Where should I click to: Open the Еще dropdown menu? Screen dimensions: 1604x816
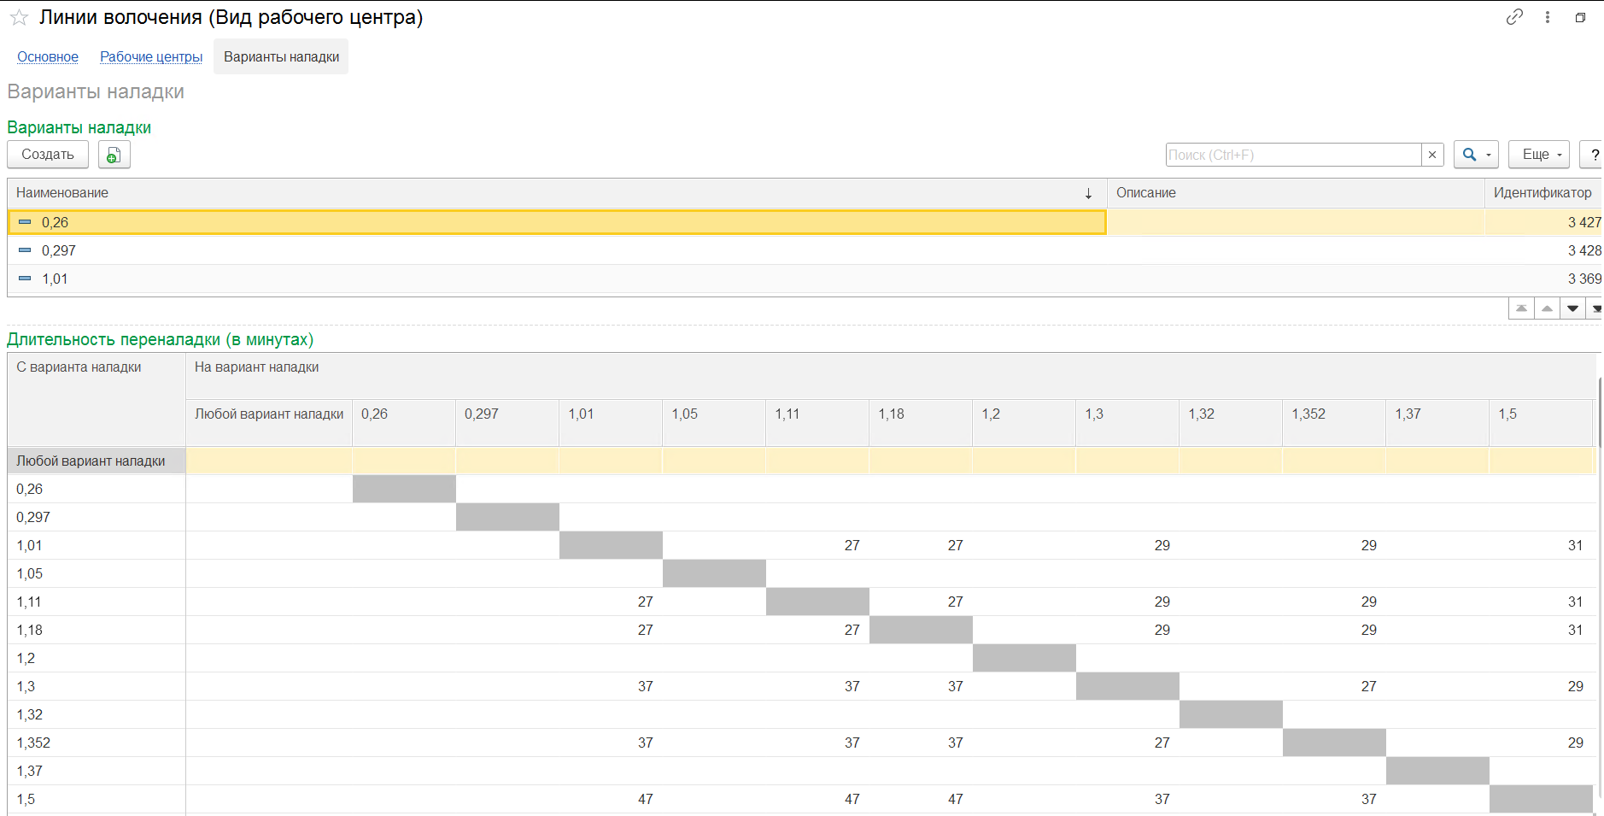point(1539,155)
